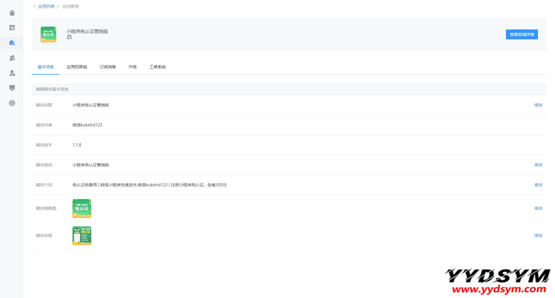Select the blue cube app management icon
This screenshot has width=555, height=298.
[x=12, y=43]
